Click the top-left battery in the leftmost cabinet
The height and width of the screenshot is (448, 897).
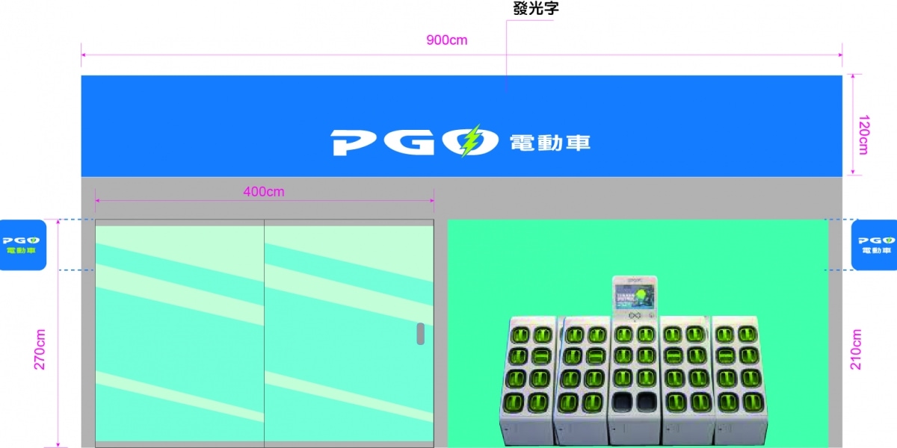[x=520, y=334]
